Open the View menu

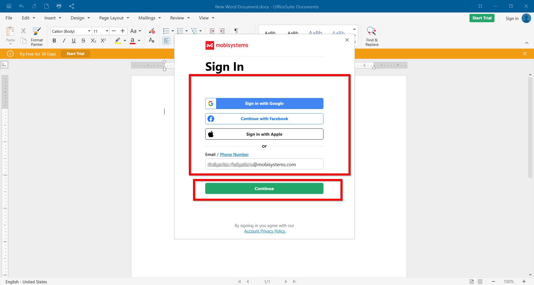[207, 18]
